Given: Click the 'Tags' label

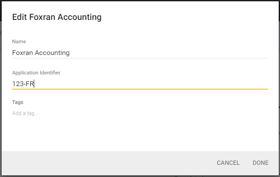Looking at the screenshot, I should pyautogui.click(x=18, y=102).
